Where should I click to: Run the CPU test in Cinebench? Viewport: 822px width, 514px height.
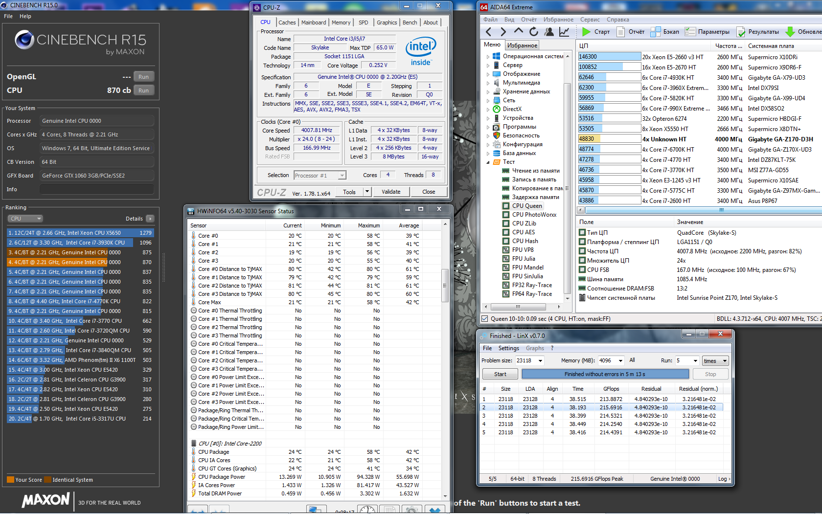143,90
